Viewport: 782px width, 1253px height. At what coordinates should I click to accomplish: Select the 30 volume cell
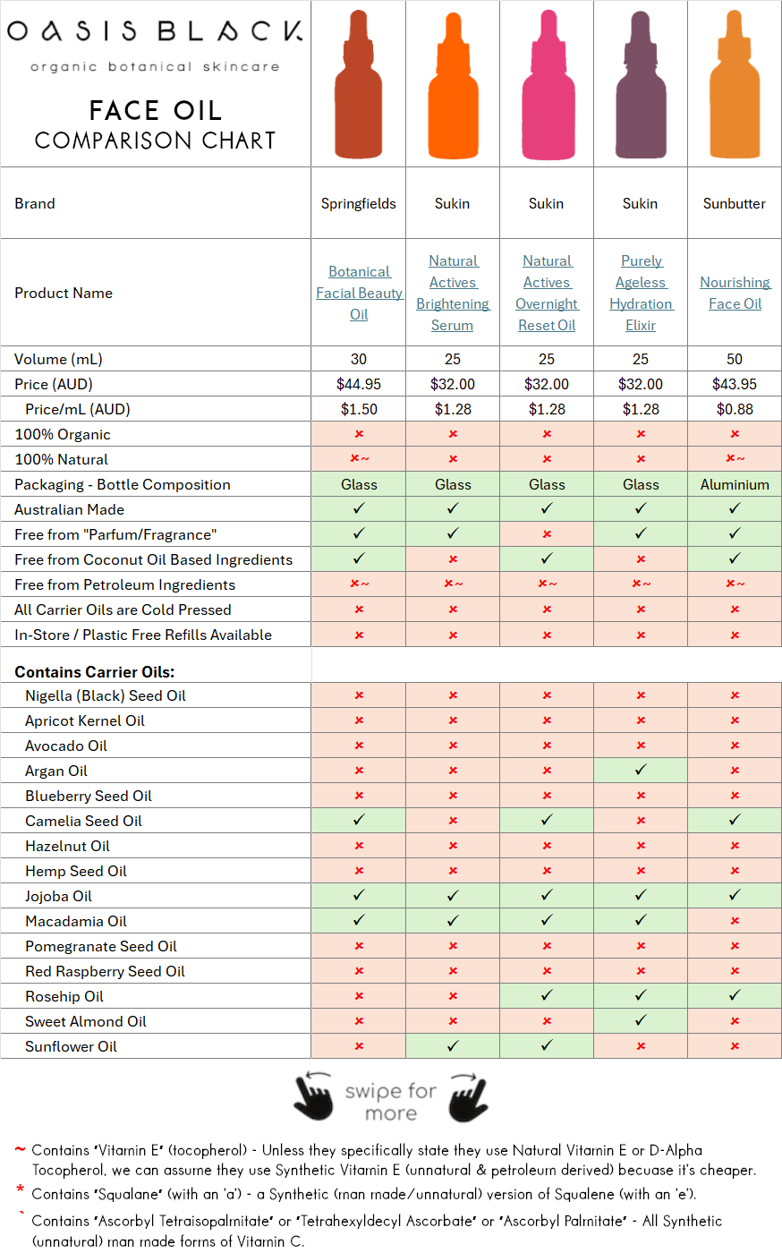[x=359, y=359]
